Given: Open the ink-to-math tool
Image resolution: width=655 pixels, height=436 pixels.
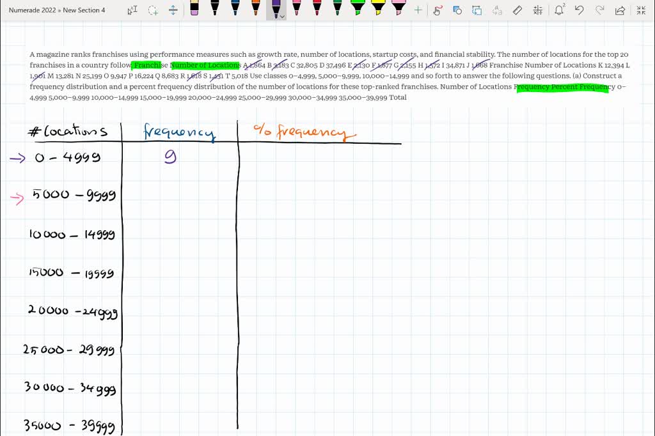Looking at the screenshot, I should click(538, 10).
